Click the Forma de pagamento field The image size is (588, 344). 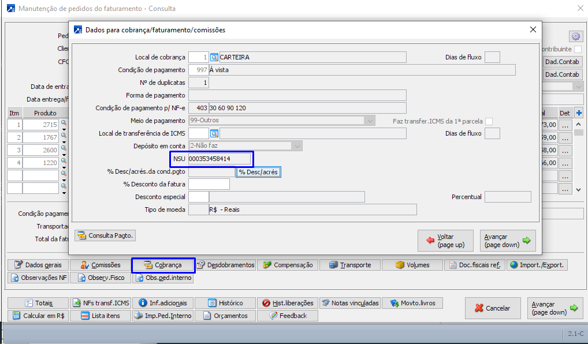pyautogui.click(x=297, y=95)
